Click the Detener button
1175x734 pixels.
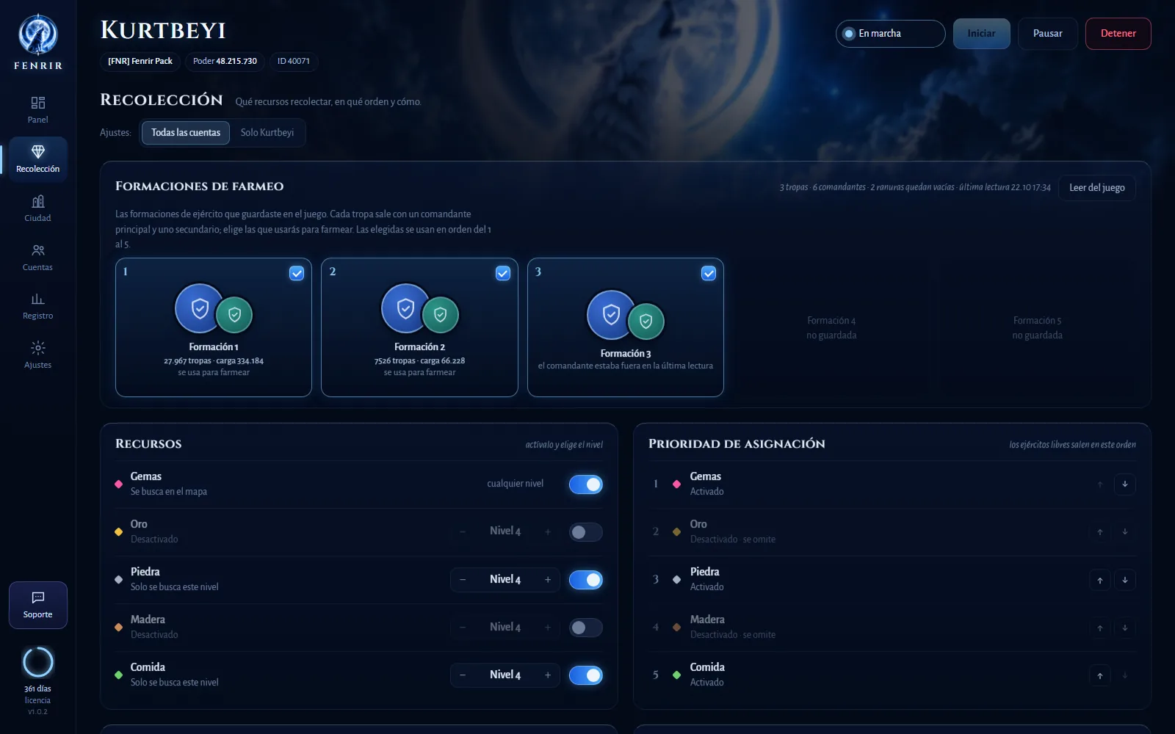pos(1118,34)
